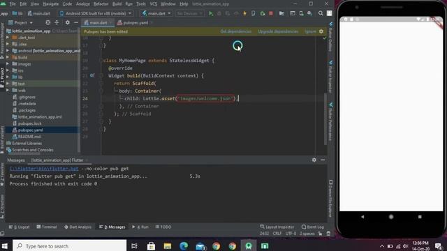Expand the android folder node

pos(8,51)
